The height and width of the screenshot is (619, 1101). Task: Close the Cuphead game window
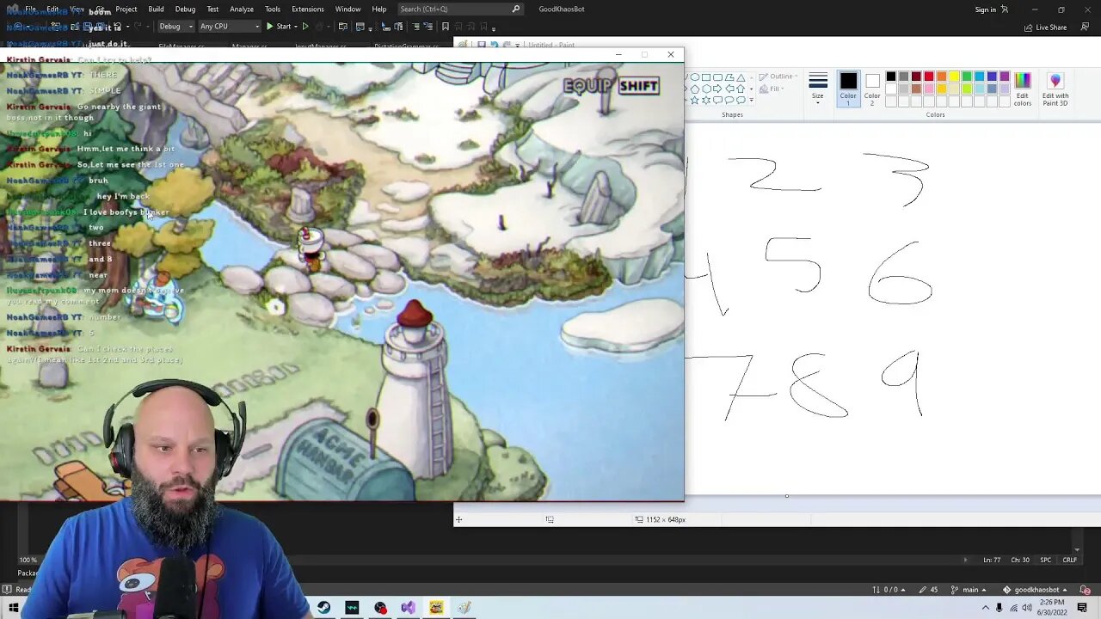coord(671,54)
